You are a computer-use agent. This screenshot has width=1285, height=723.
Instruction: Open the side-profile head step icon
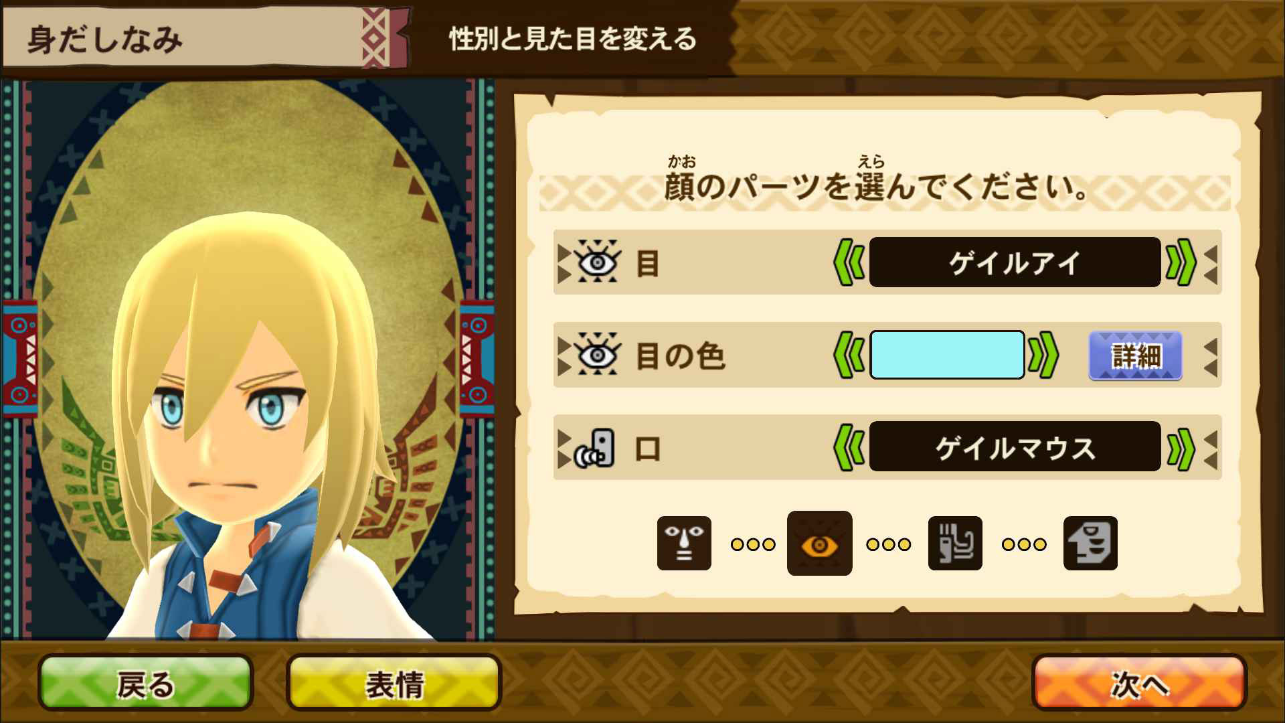point(1090,544)
